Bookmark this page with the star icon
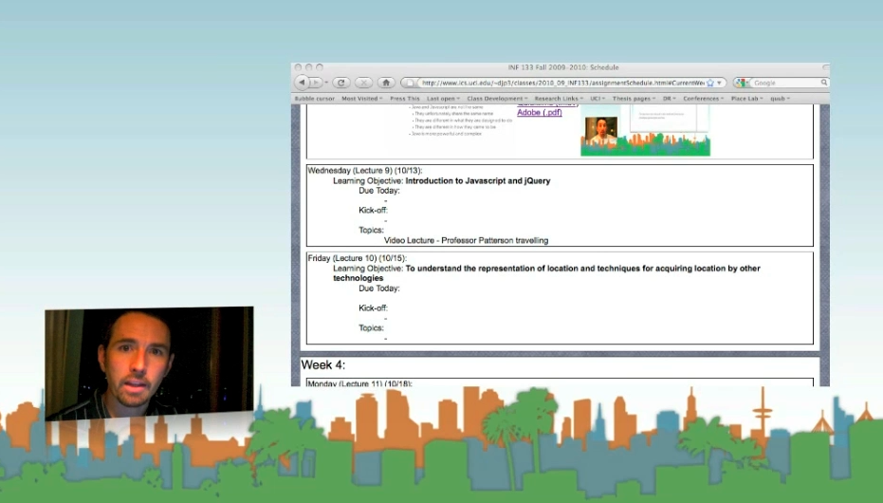 pyautogui.click(x=710, y=83)
